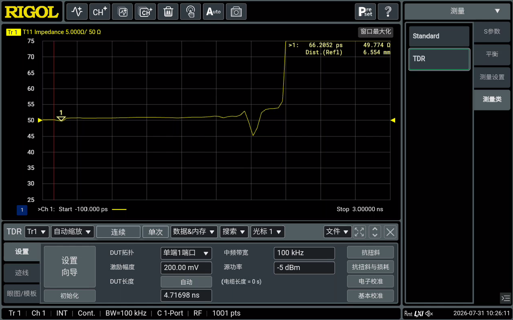Screen dimensions: 513x320
Task: Open the 光标 1 dropdown
Action: pyautogui.click(x=267, y=232)
